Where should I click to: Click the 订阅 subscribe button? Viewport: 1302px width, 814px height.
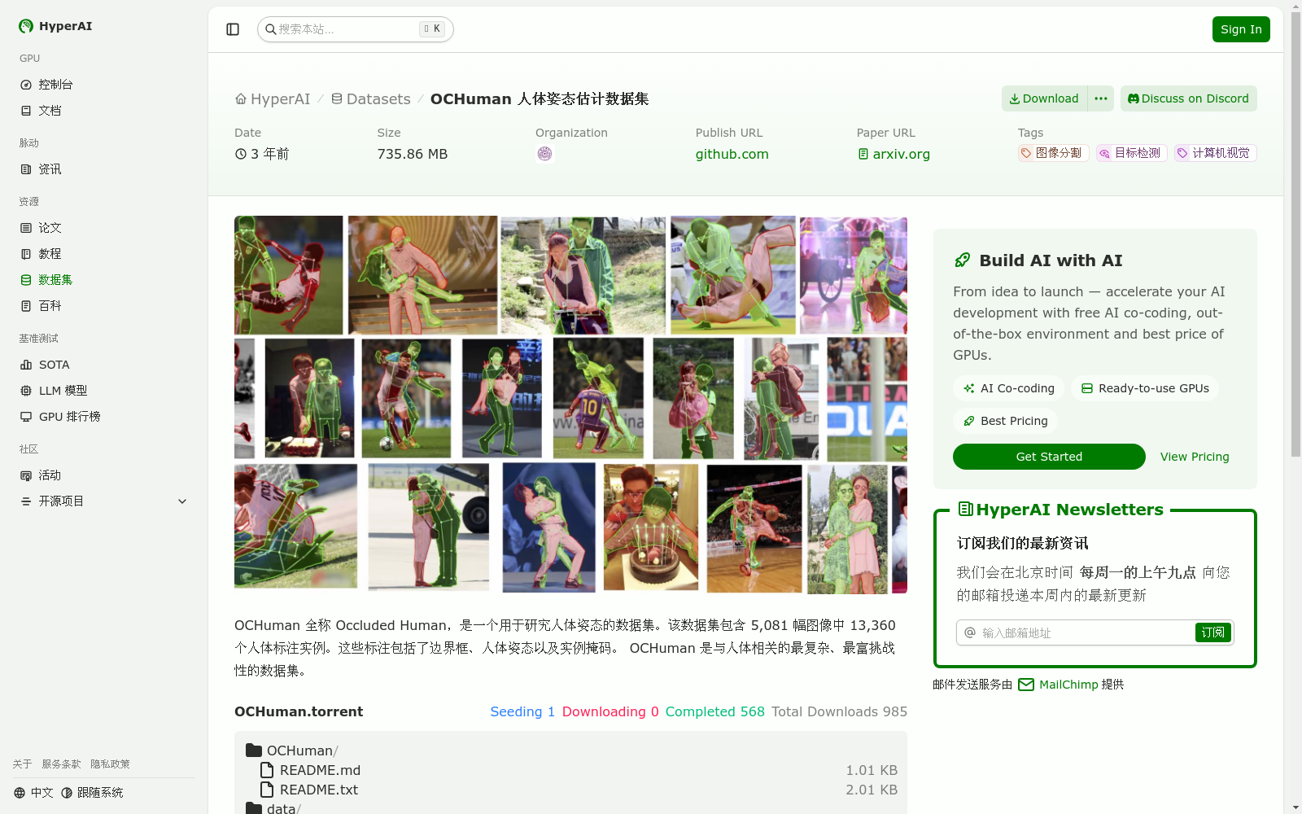1212,632
